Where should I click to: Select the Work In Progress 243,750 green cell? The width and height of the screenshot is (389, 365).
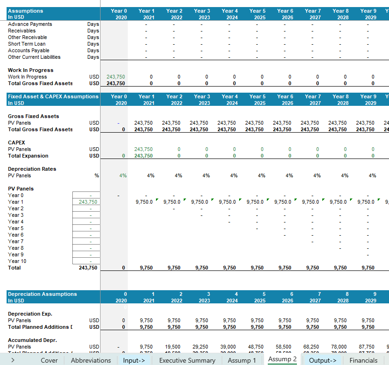point(116,77)
